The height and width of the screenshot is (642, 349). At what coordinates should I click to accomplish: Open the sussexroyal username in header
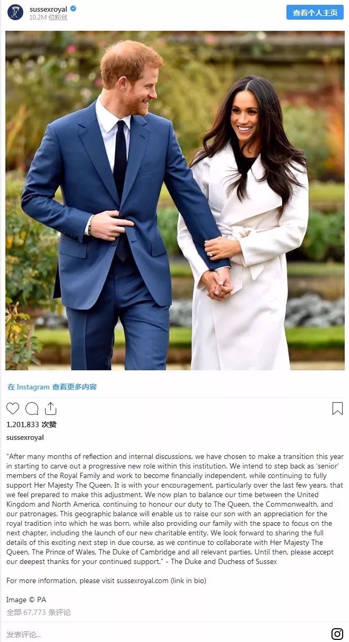coord(49,8)
